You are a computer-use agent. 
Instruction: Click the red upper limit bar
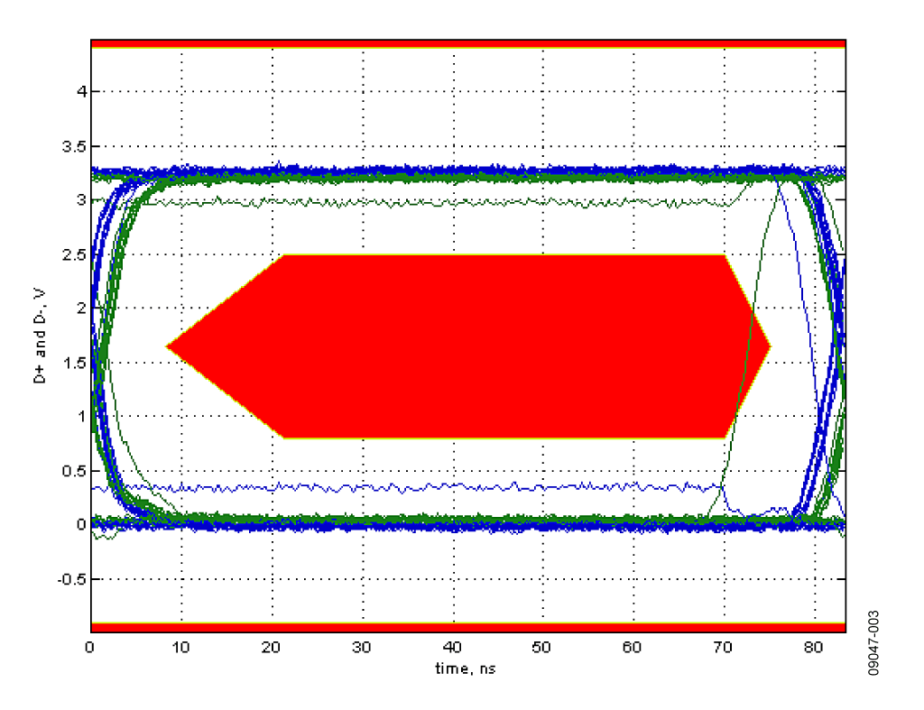tap(467, 43)
